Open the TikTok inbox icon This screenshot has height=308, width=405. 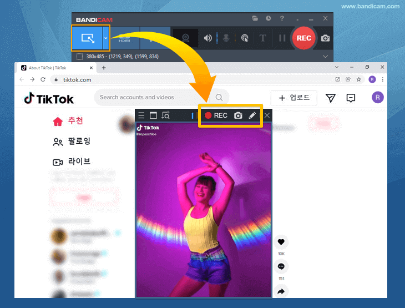[x=351, y=98]
